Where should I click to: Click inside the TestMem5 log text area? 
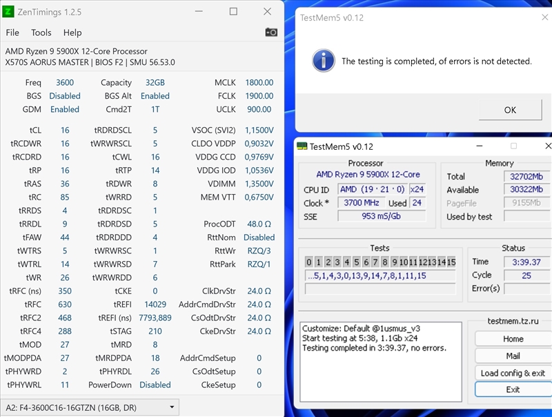point(379,373)
